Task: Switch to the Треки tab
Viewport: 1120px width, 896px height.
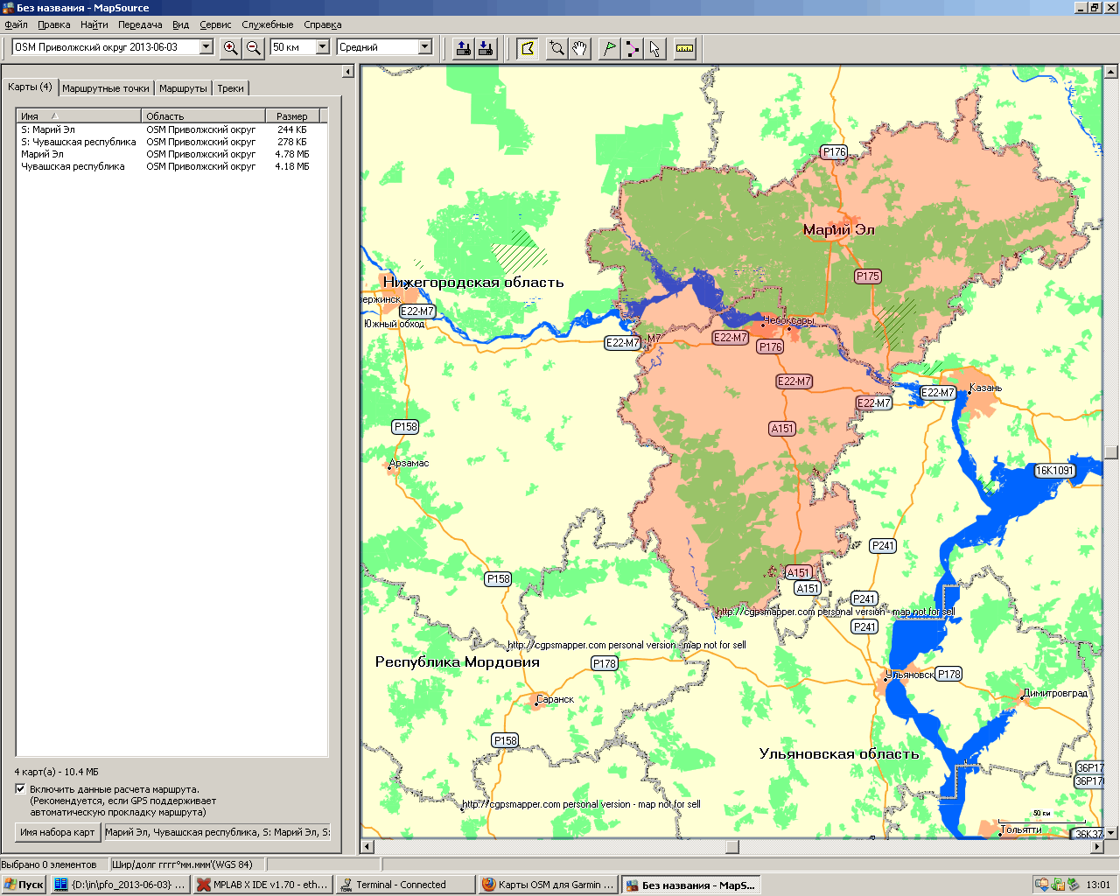Action: [x=231, y=88]
